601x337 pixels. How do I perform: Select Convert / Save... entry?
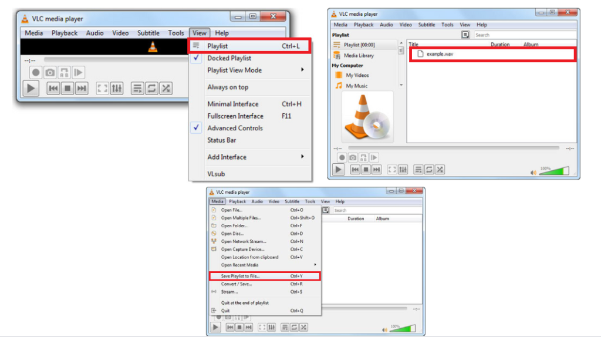tap(265, 284)
